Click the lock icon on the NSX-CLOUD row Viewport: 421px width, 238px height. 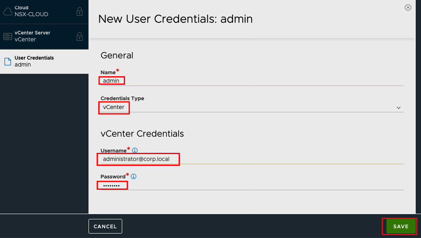click(x=80, y=11)
